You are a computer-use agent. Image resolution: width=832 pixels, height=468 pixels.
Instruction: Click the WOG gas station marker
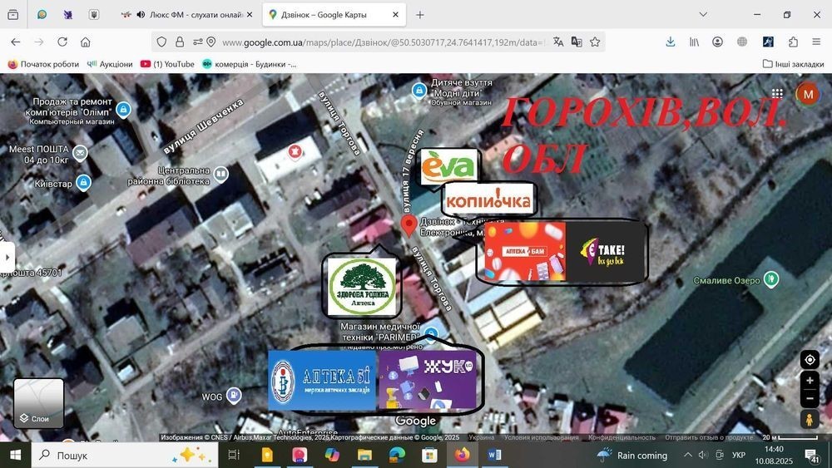234,395
